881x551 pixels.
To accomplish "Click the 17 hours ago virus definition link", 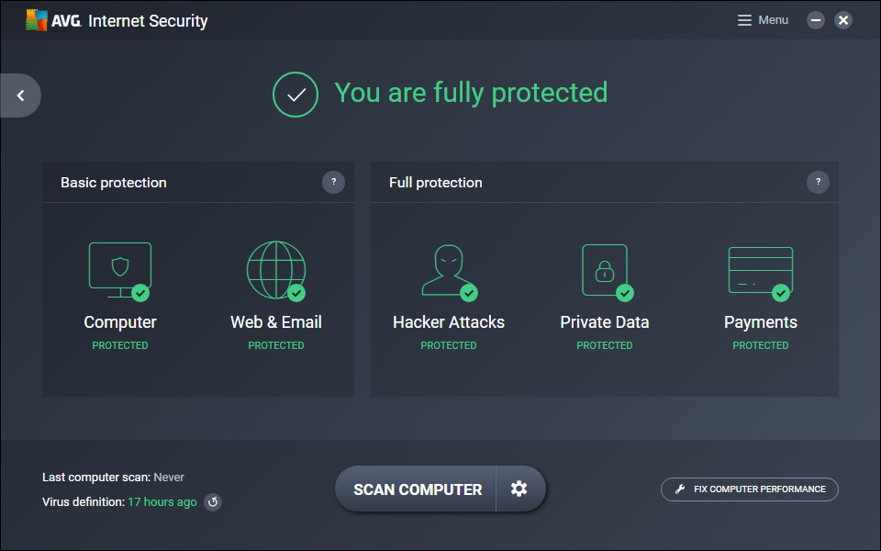I will (x=162, y=502).
